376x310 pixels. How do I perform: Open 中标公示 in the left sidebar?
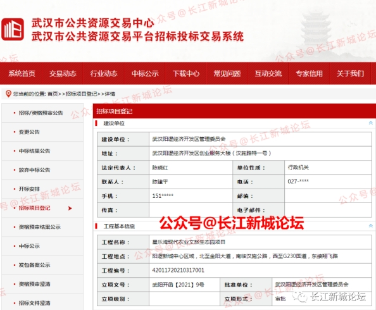point(29,246)
